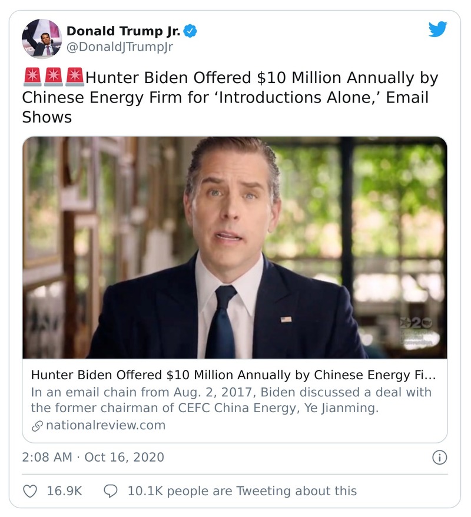Click the blue verified checkmark badge

(x=190, y=31)
